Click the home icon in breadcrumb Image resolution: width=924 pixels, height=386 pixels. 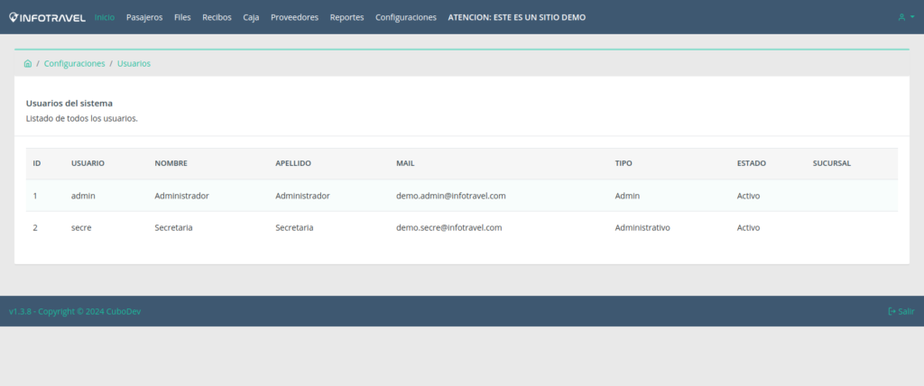pos(28,64)
